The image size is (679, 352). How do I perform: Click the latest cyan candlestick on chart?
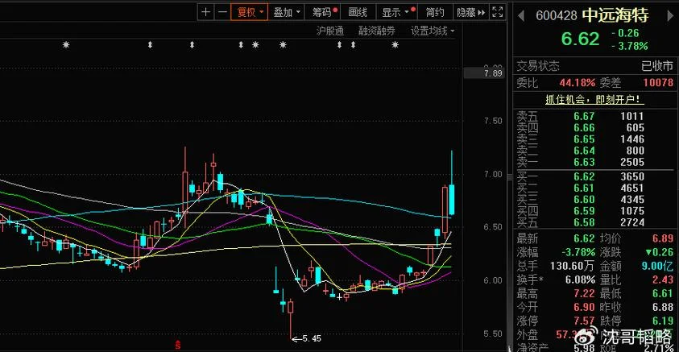[x=452, y=200]
